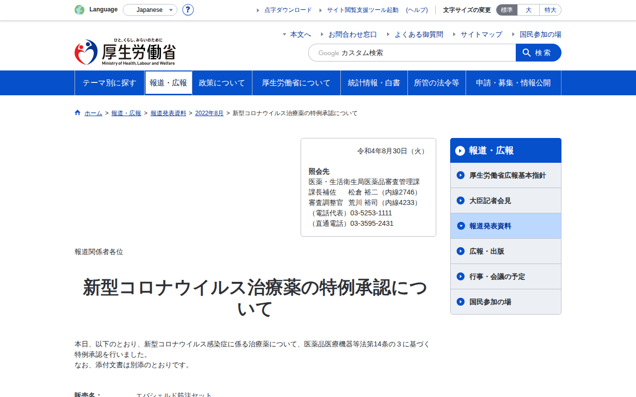Click arrow icon beside 大臣記者会見
This screenshot has width=636, height=397.
click(x=461, y=200)
